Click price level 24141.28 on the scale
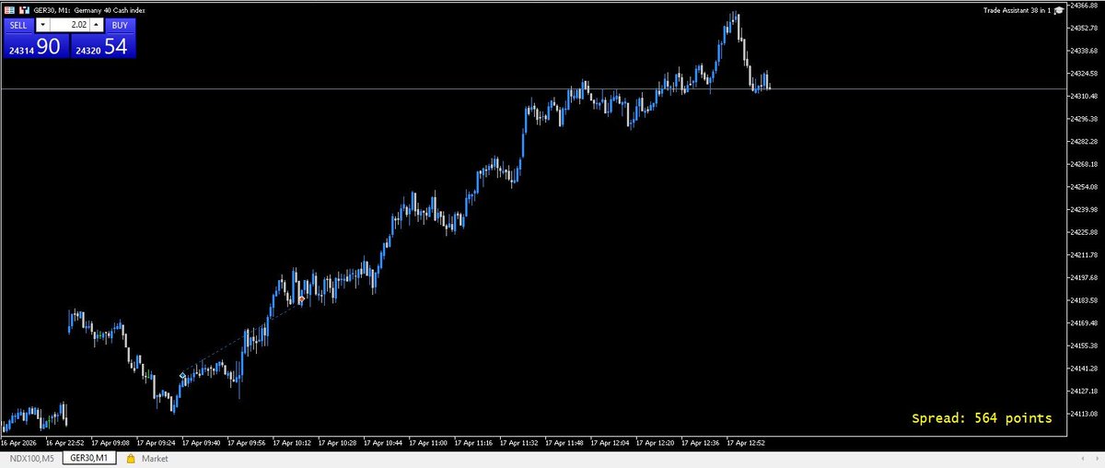 click(x=1085, y=369)
